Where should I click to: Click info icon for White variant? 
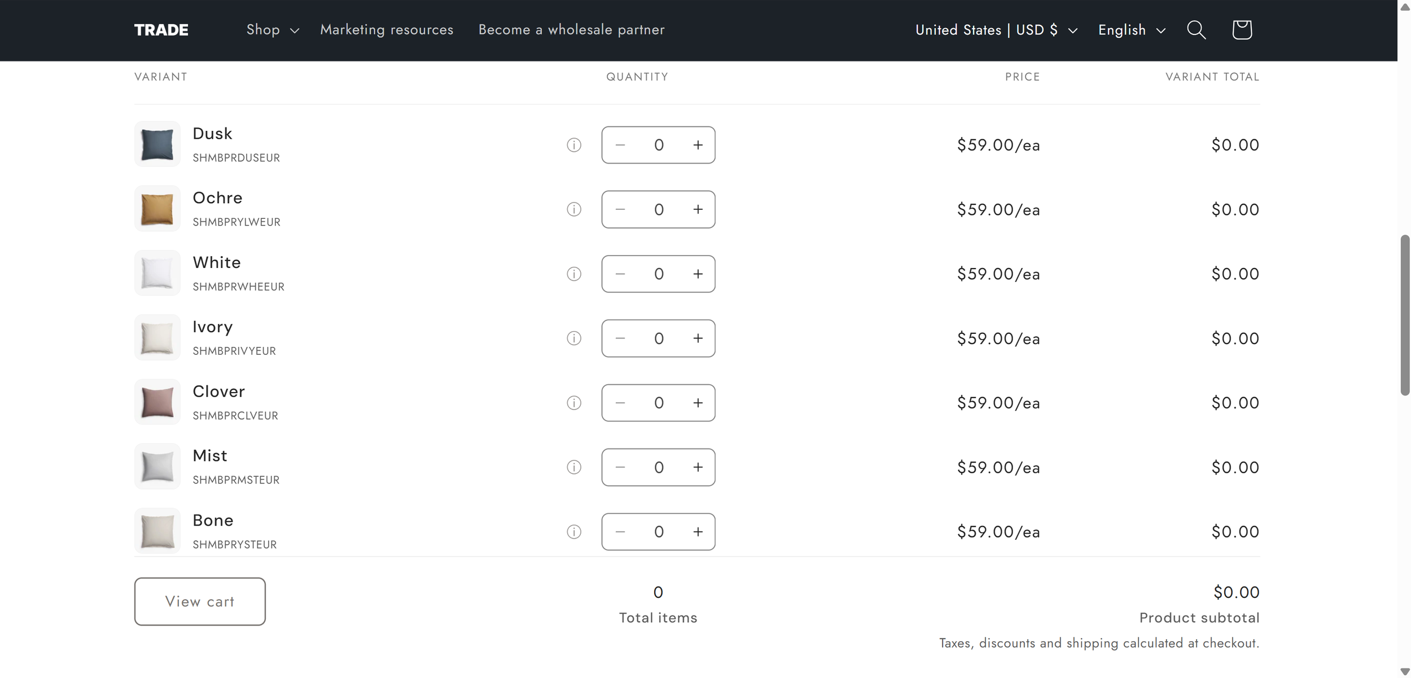pos(574,274)
